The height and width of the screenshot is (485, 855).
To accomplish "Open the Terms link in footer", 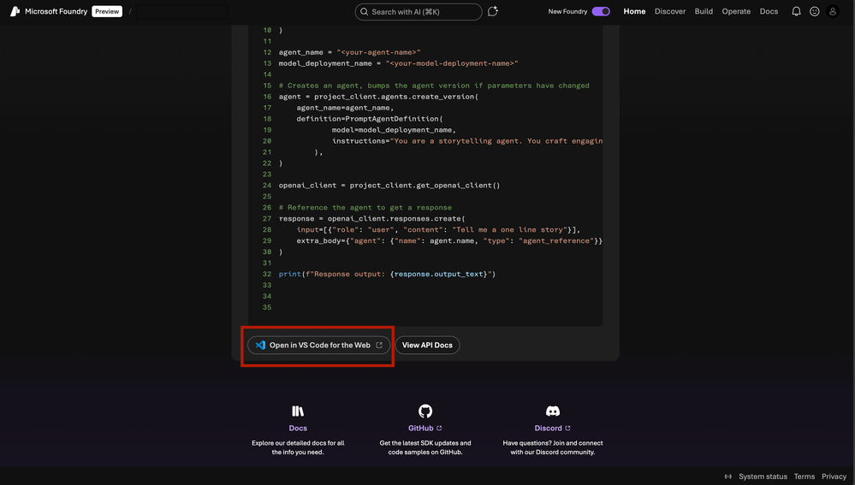I will pos(805,476).
